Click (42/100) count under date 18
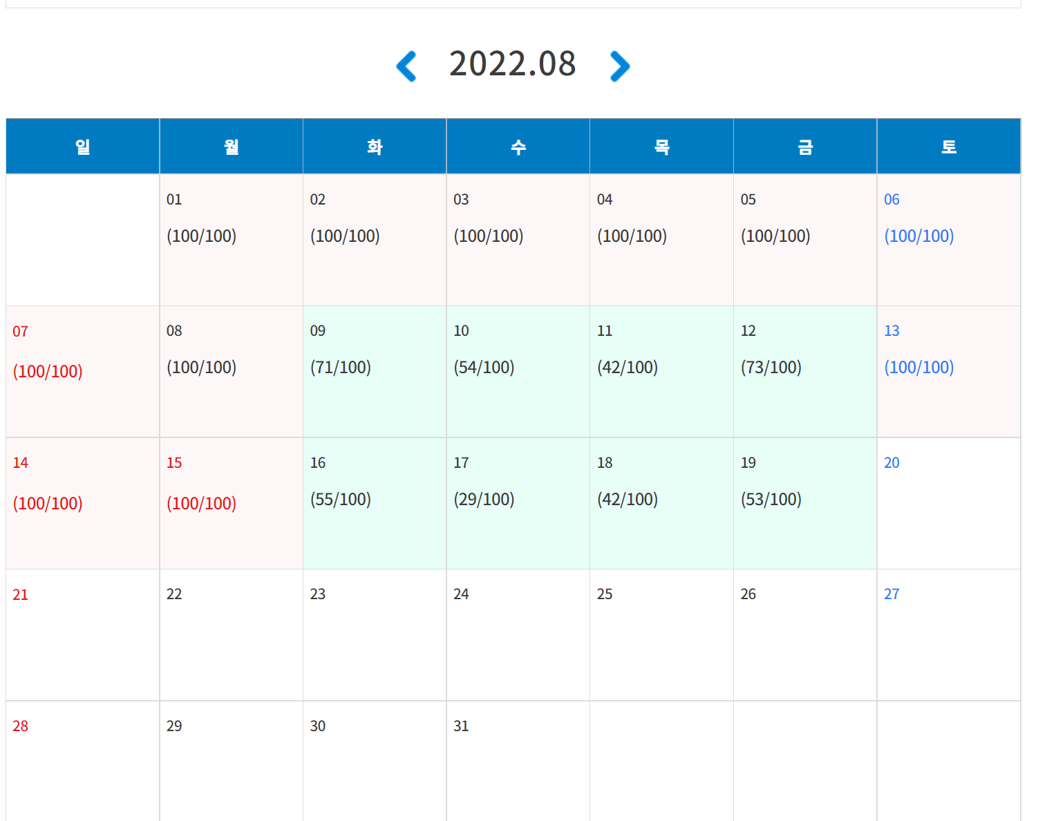 click(x=628, y=500)
